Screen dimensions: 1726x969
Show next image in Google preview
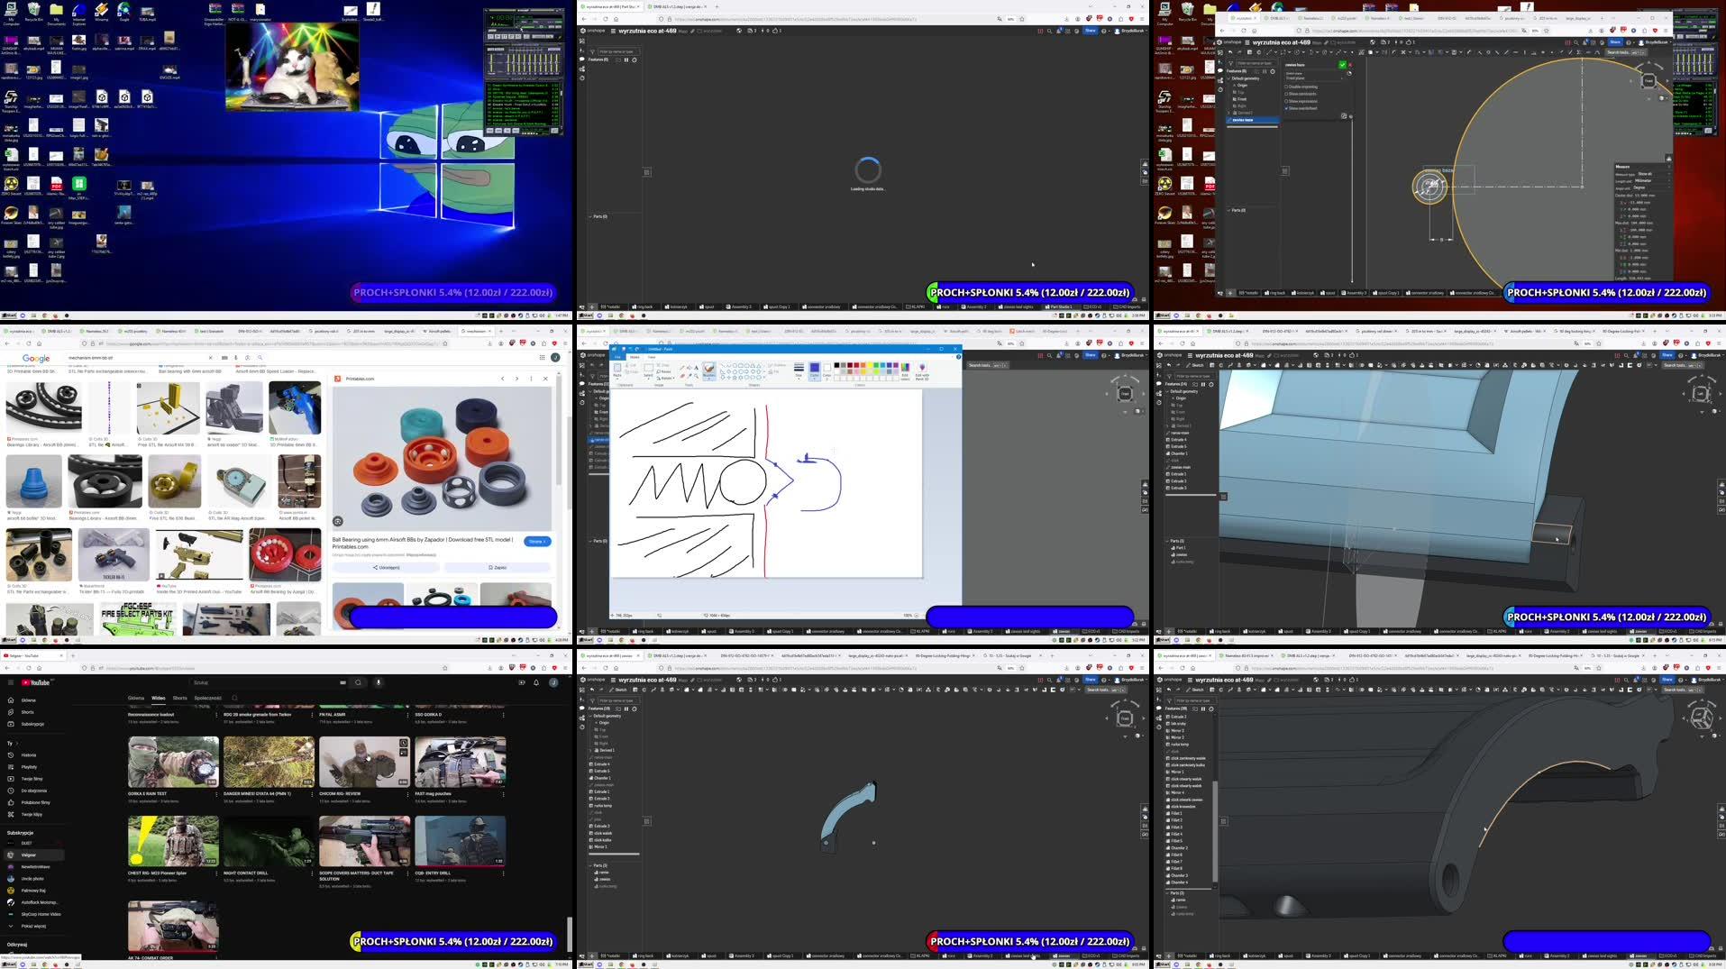point(516,379)
